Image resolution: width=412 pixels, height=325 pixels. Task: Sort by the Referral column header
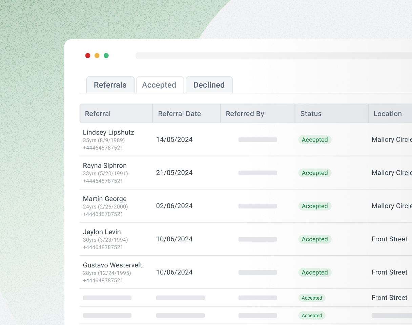click(98, 114)
